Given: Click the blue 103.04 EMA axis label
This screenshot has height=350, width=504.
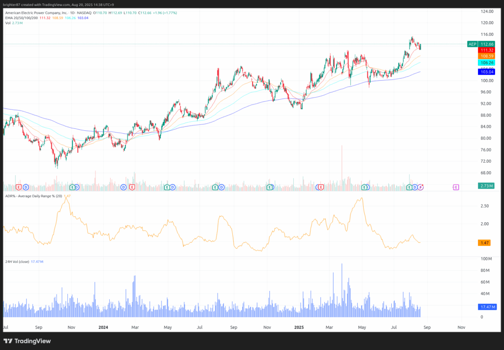Looking at the screenshot, I should point(487,72).
